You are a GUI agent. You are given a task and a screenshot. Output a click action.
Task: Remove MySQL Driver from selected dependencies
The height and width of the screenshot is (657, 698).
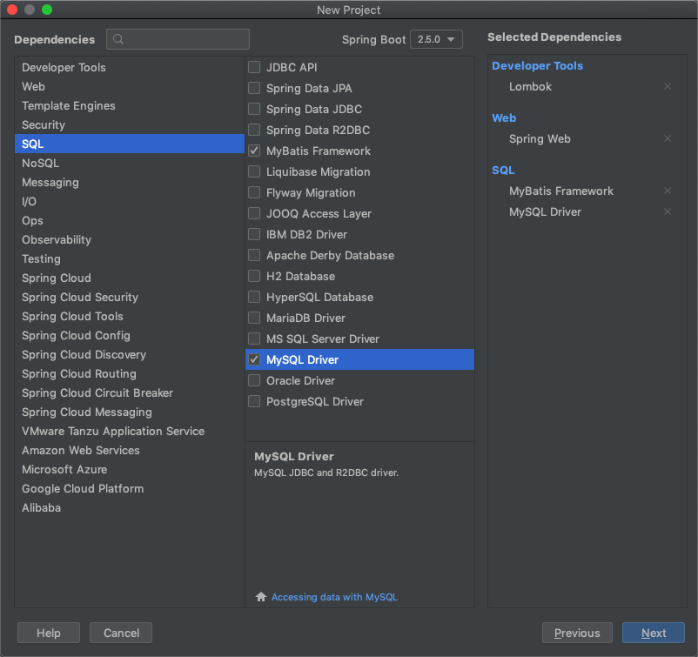pos(668,211)
